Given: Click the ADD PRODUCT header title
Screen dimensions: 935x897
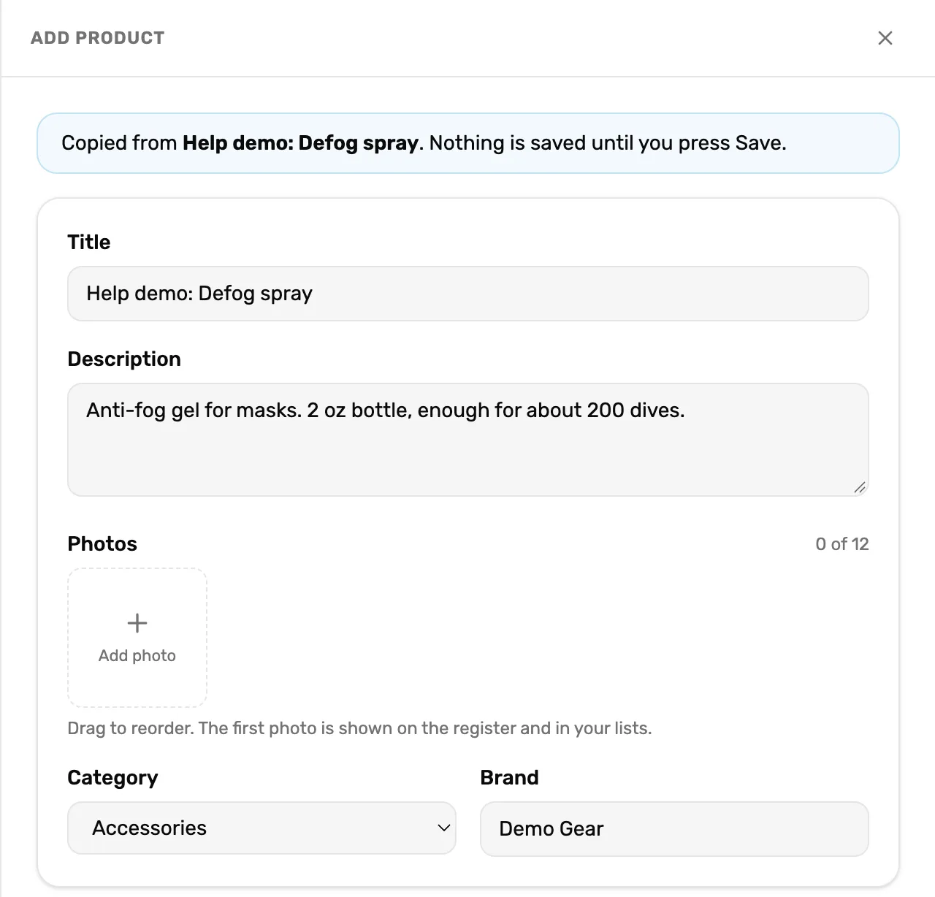Looking at the screenshot, I should (98, 38).
